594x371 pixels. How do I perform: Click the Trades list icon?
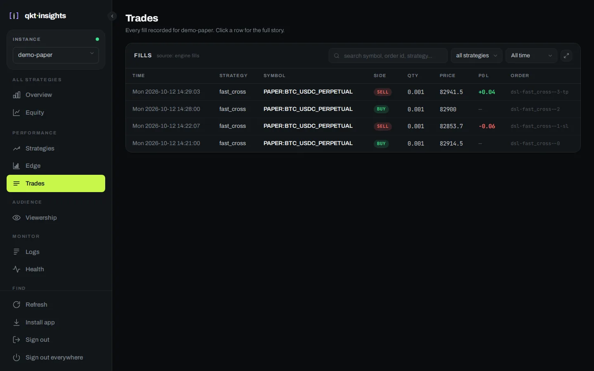(x=16, y=183)
